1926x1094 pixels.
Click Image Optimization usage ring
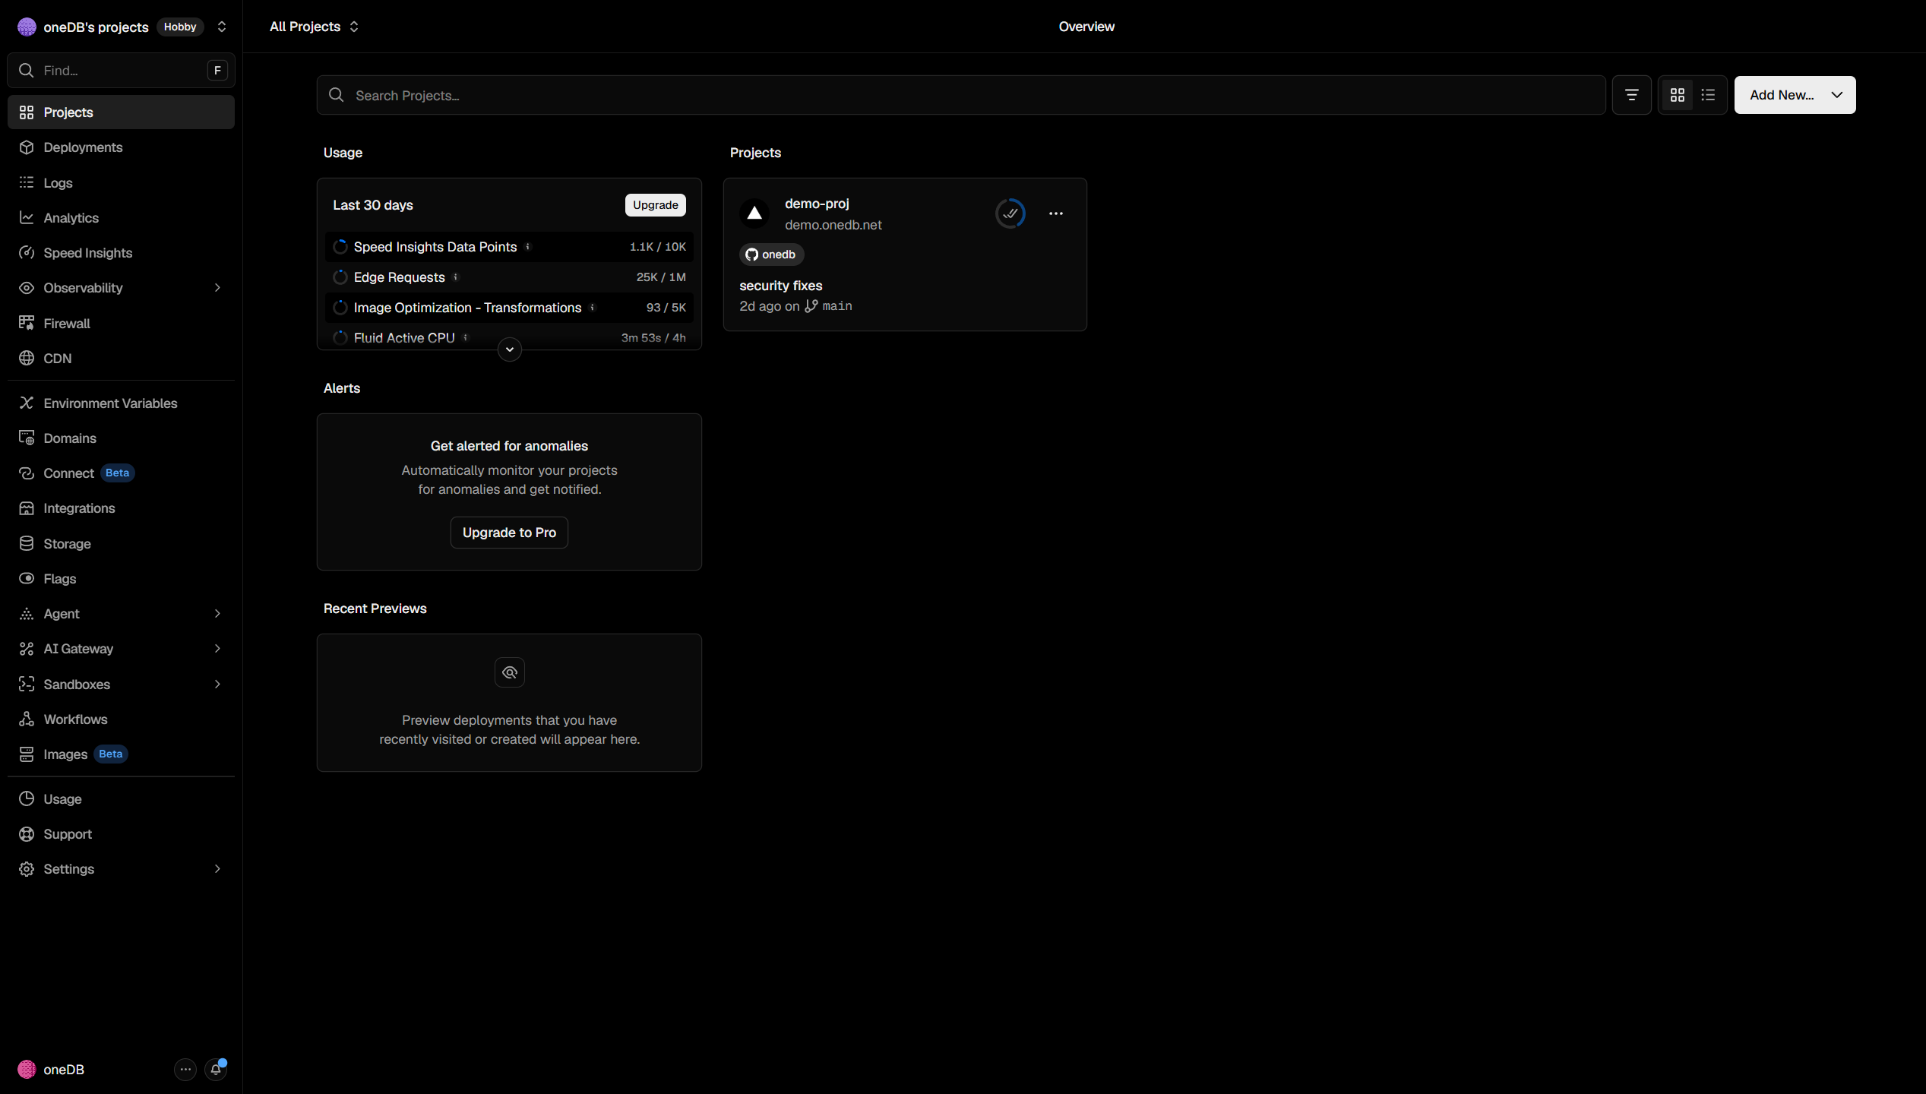[340, 308]
